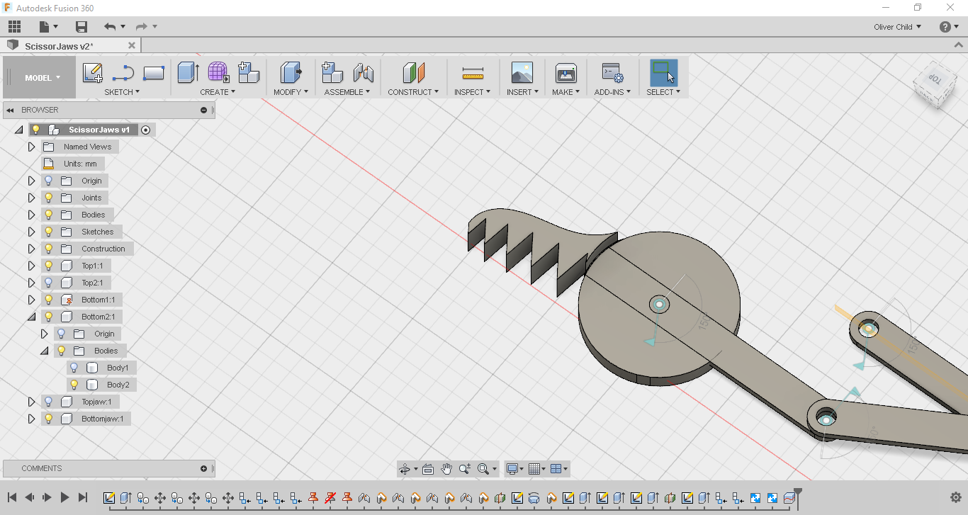The image size is (968, 515).
Task: Redo with the forward arrow
Action: click(x=142, y=27)
